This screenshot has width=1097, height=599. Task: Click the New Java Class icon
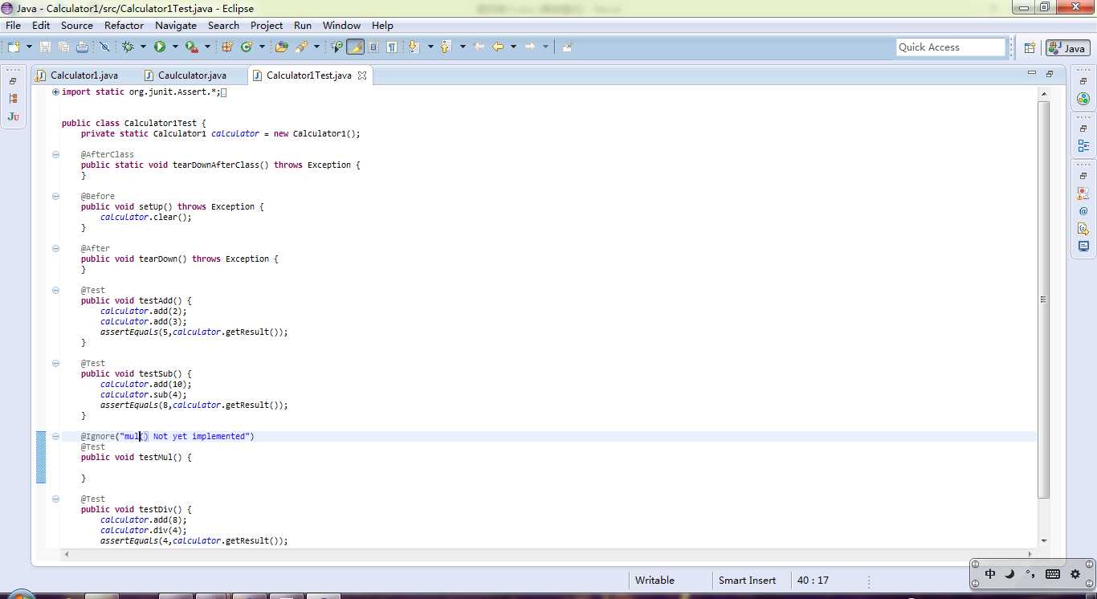pyautogui.click(x=247, y=47)
